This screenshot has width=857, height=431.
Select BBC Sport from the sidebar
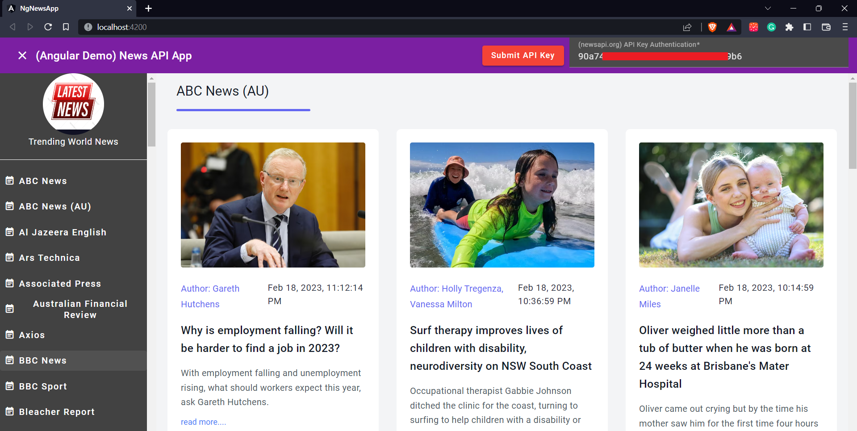pos(43,386)
